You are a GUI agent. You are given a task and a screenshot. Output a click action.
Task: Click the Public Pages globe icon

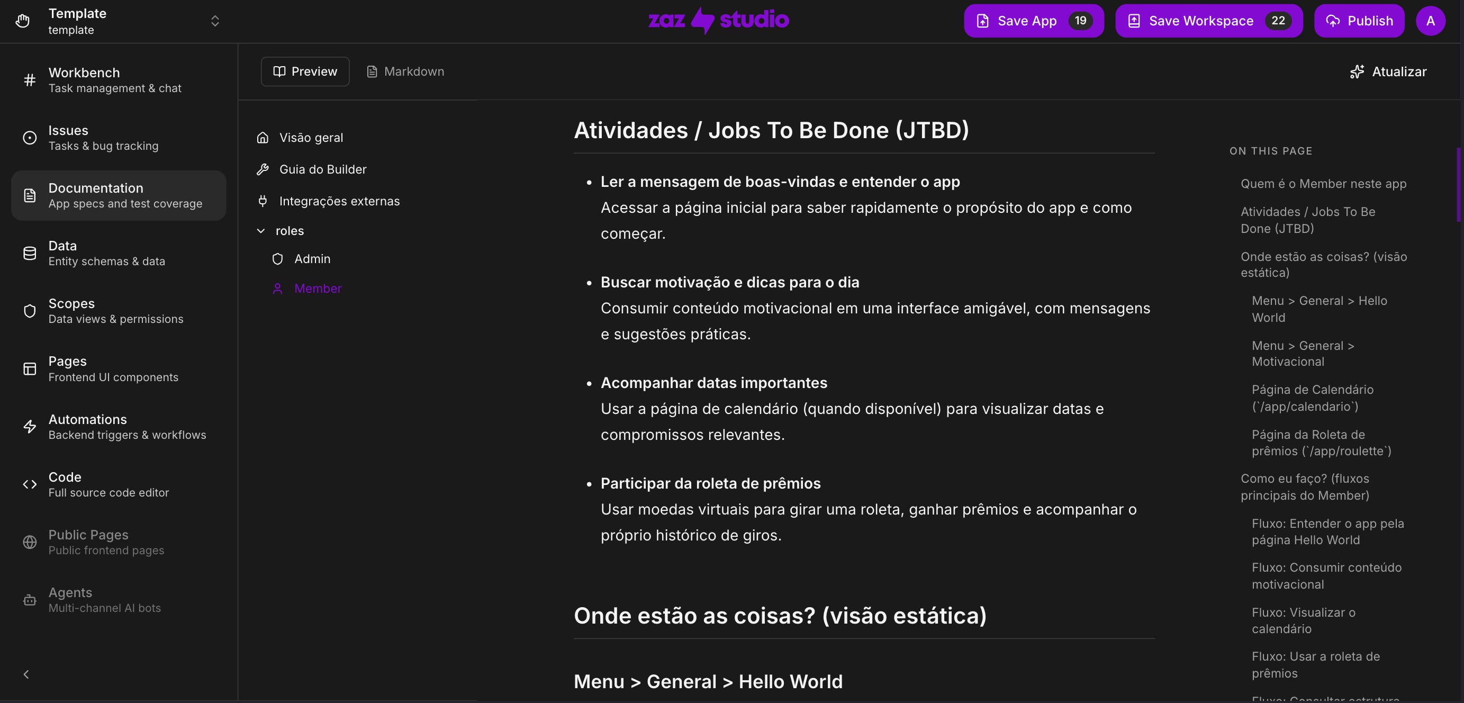(30, 542)
